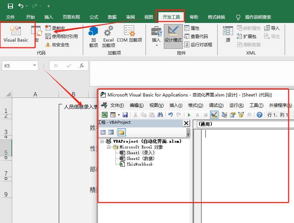Open VBA editor 视图(V) menu
Viewport: 294px width, 223px height.
coord(156,105)
